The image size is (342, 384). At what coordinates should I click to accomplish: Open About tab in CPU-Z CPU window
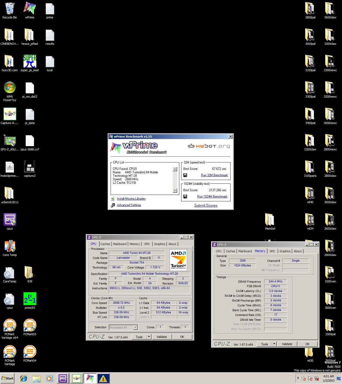click(172, 244)
